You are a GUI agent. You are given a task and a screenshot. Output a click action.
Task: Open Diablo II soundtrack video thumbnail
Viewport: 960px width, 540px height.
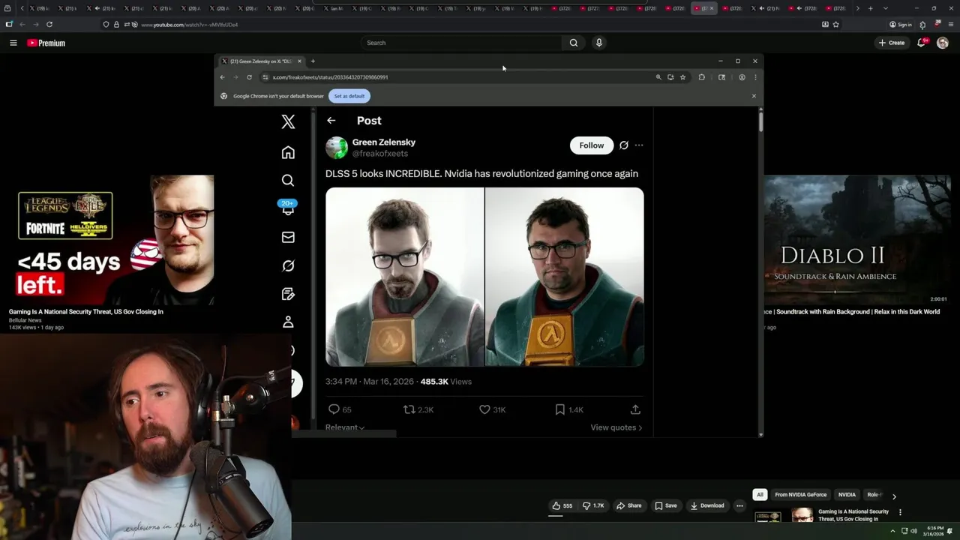(857, 239)
